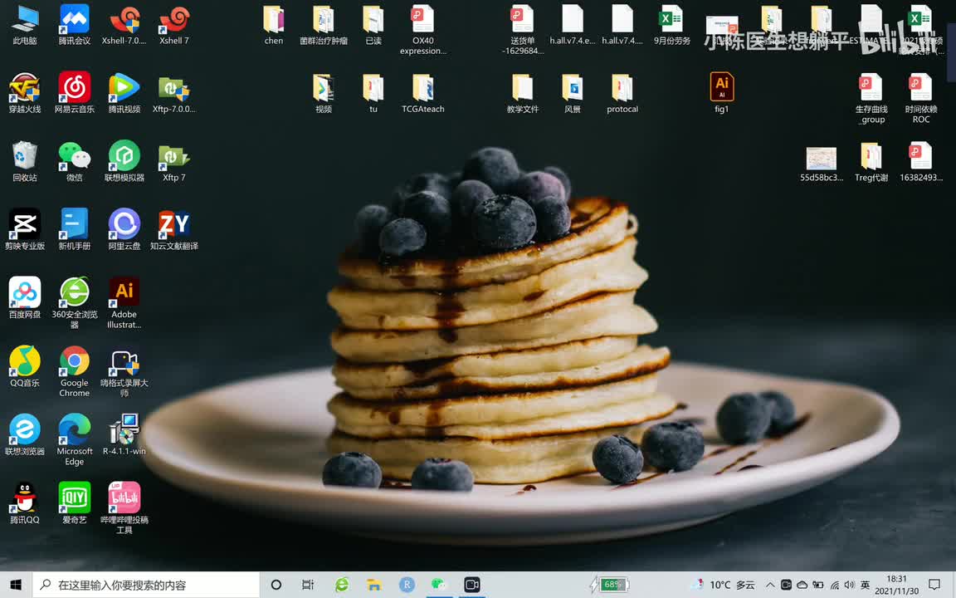
Task: Select the 新机手册 icon
Action: 75,231
